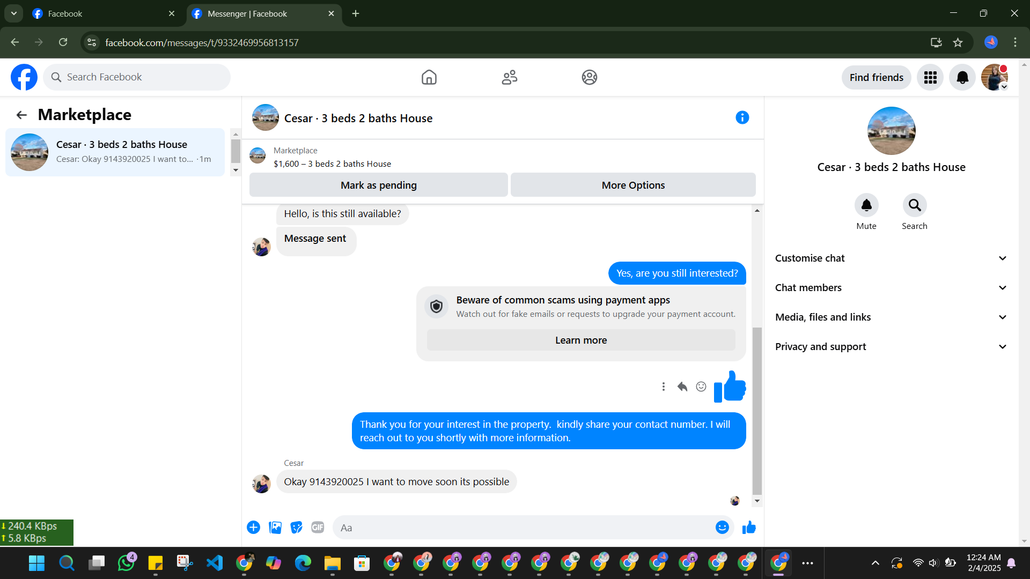1030x579 pixels.
Task: Open the account profile picture menu
Action: (994, 78)
